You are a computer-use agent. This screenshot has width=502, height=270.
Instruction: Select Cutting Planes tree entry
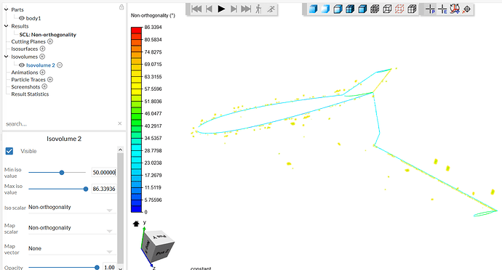coord(28,41)
